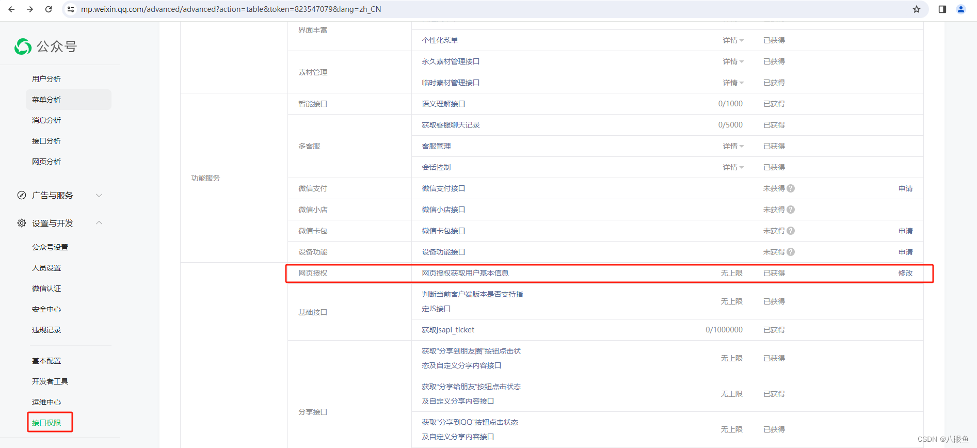
Task: Click help icon next to 微信卡包接口 未获得
Action: 791,231
